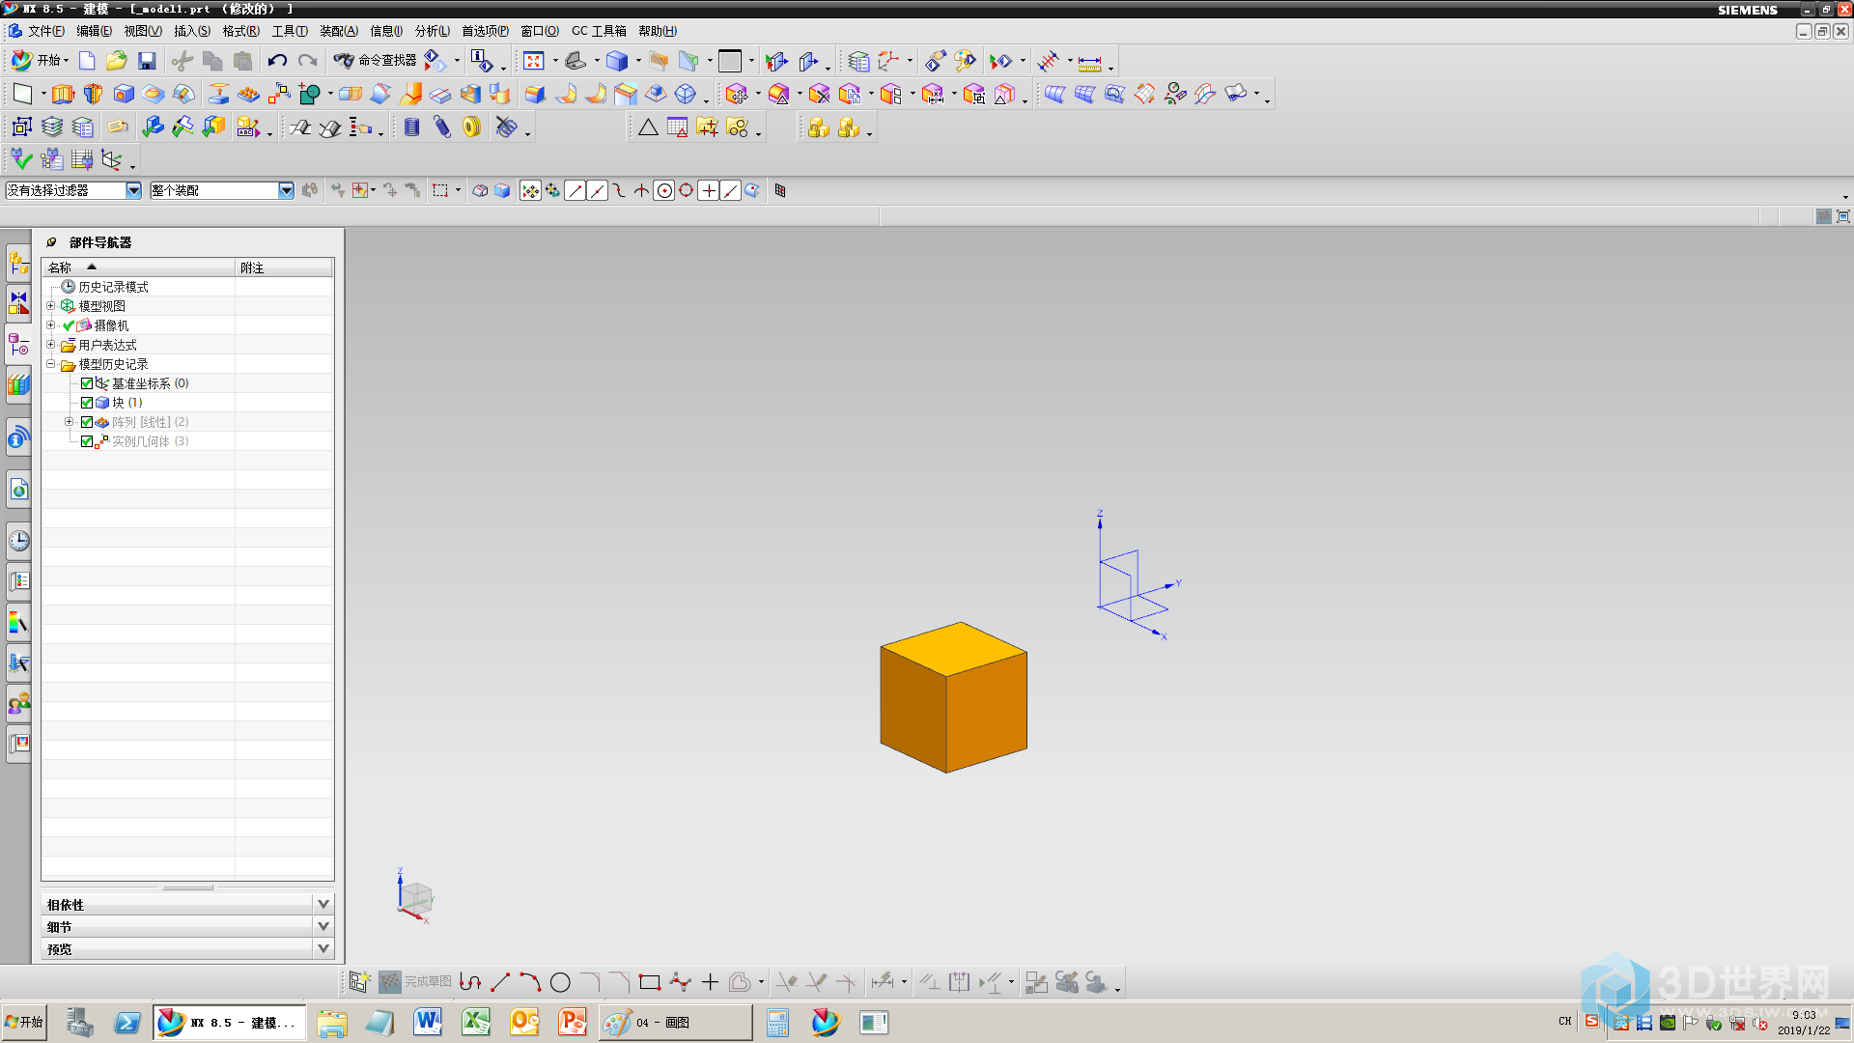This screenshot has width=1854, height=1043.
Task: Click the Datum CSYS toolbar icon
Action: point(112,159)
